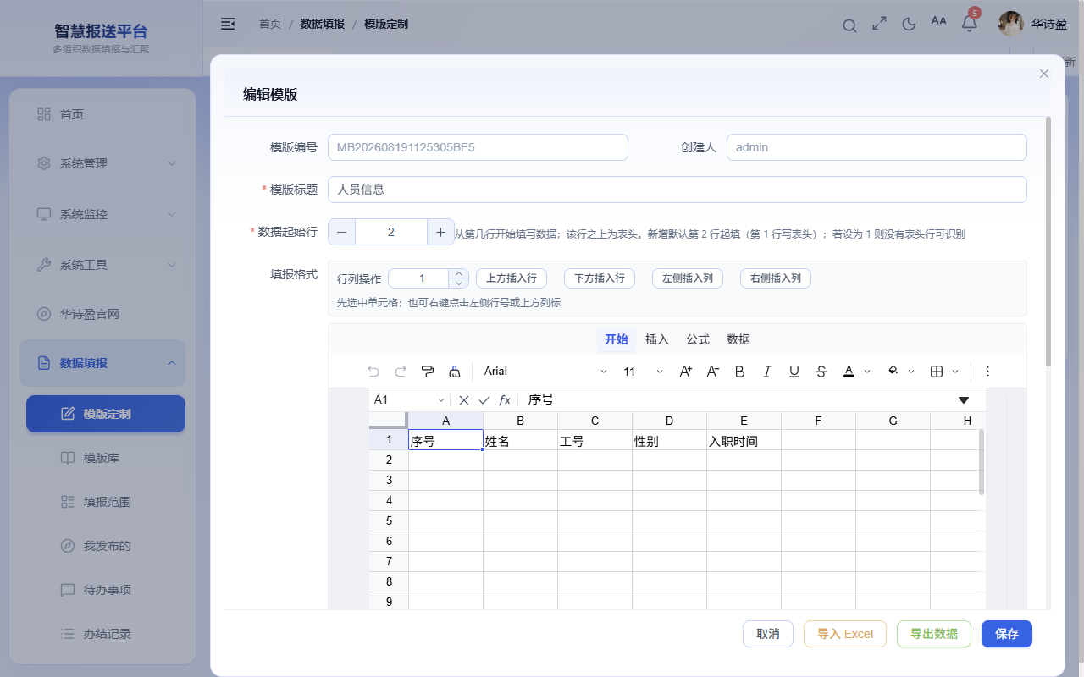Click the 取消 button
Screen dimensions: 1084x677
(x=768, y=634)
